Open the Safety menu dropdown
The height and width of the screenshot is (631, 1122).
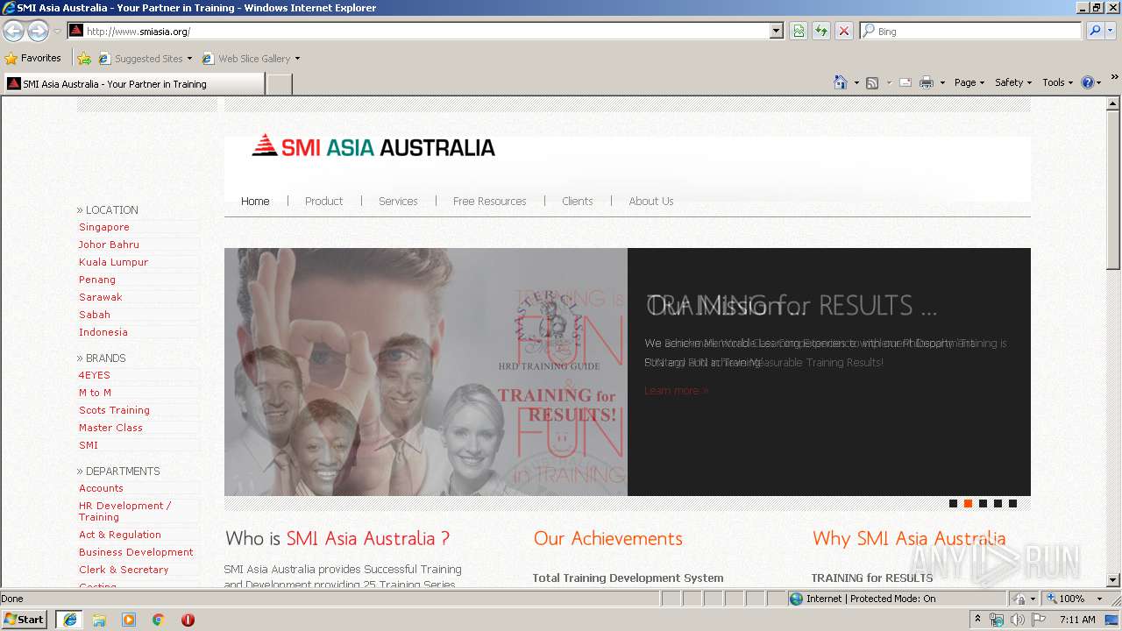tap(1012, 82)
